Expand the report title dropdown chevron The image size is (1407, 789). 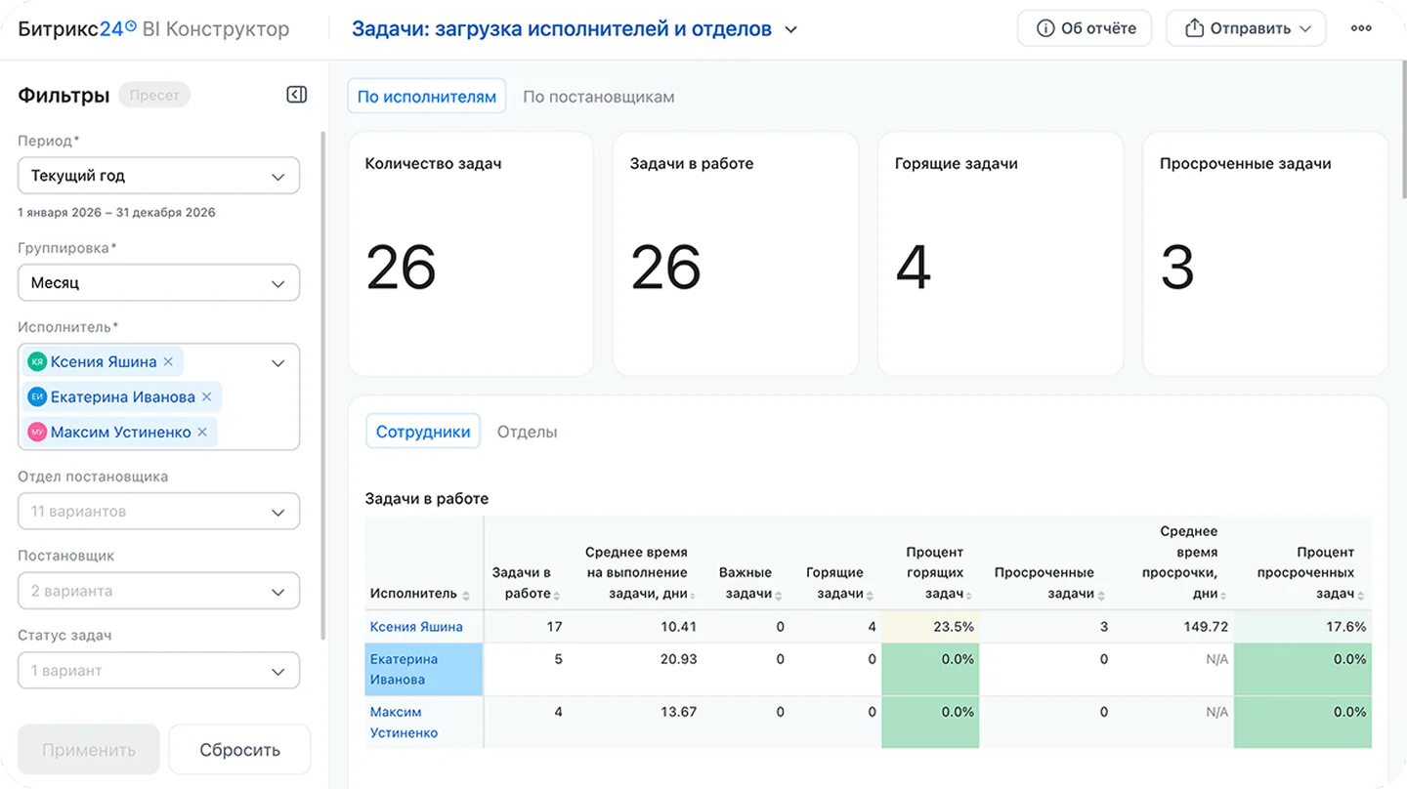point(791,29)
